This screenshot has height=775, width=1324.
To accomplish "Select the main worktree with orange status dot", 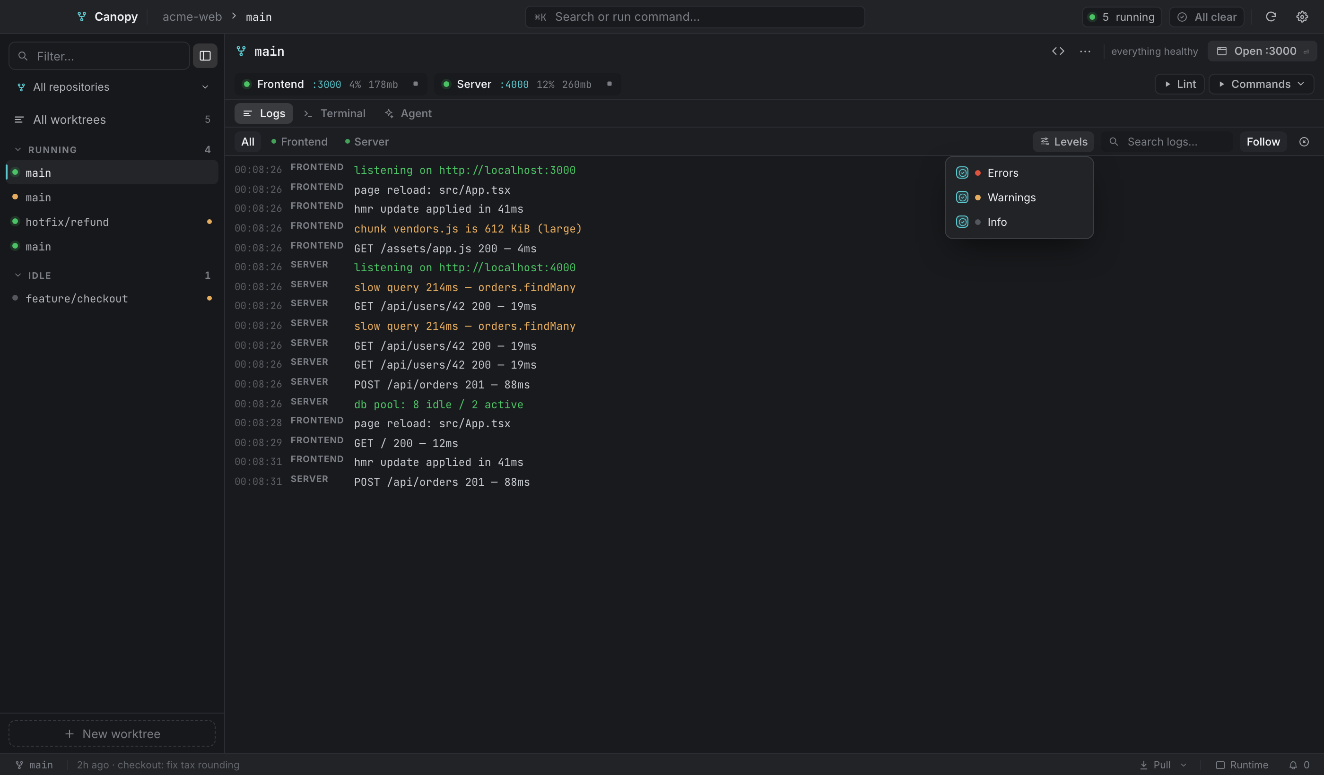I will coord(113,198).
